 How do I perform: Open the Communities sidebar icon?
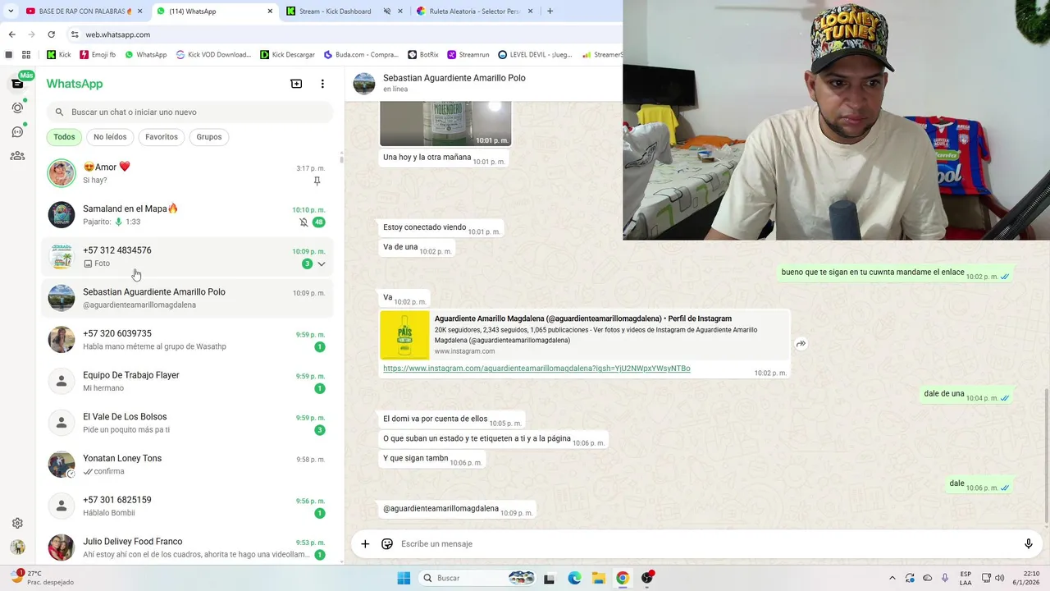(x=17, y=156)
